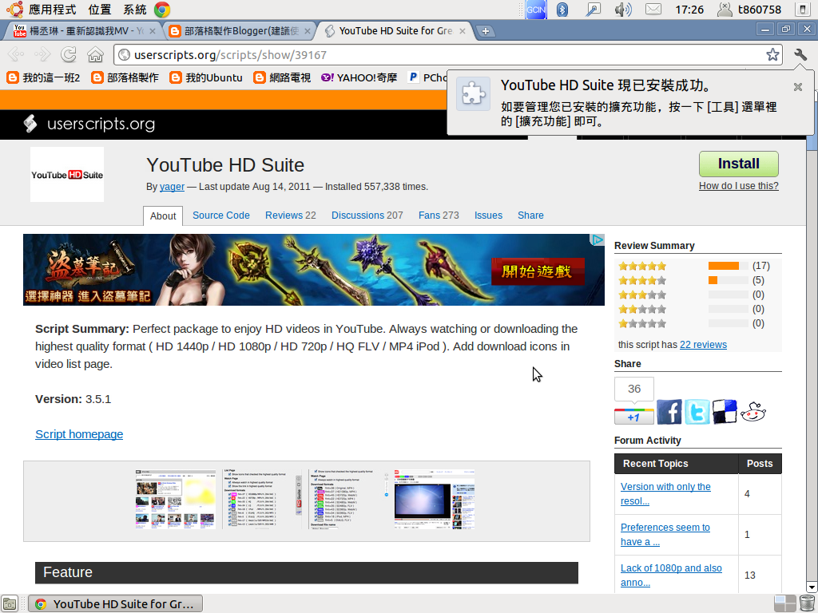
Task: Open the mail indicator in top panel
Action: tap(653, 10)
